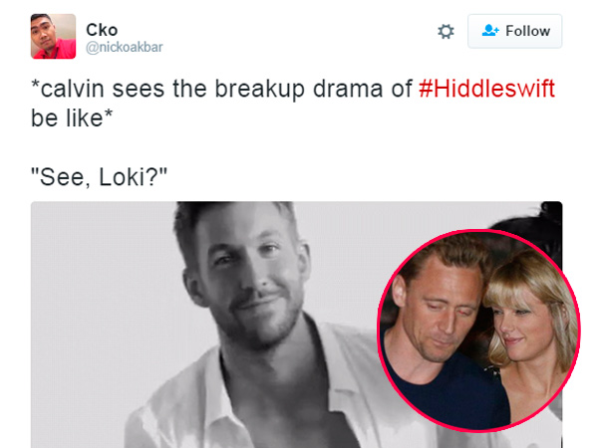
Task: Click the person-plus icon inside Follow
Action: [x=490, y=31]
